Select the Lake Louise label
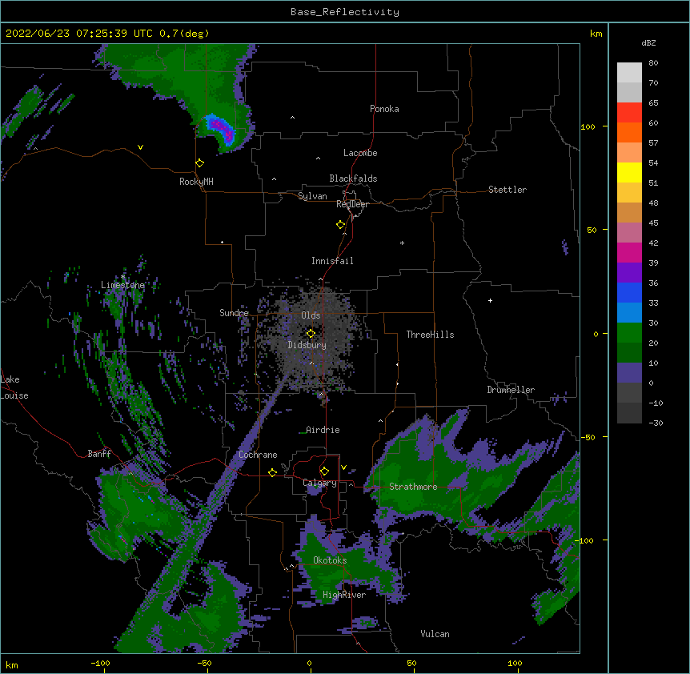Viewport: 690px width, 674px height. coord(14,387)
